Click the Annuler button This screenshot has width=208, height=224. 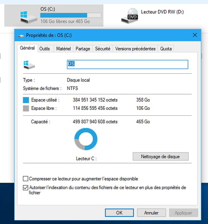(151, 213)
